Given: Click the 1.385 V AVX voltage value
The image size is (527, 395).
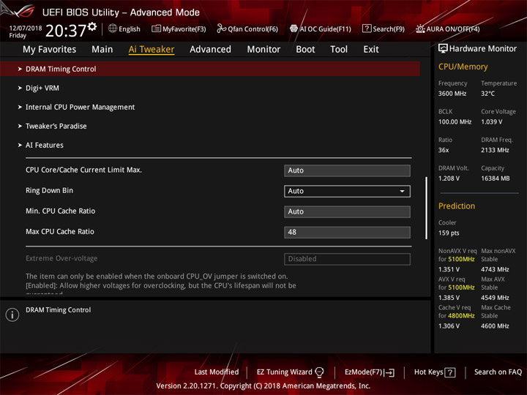Looking at the screenshot, I should [449, 298].
